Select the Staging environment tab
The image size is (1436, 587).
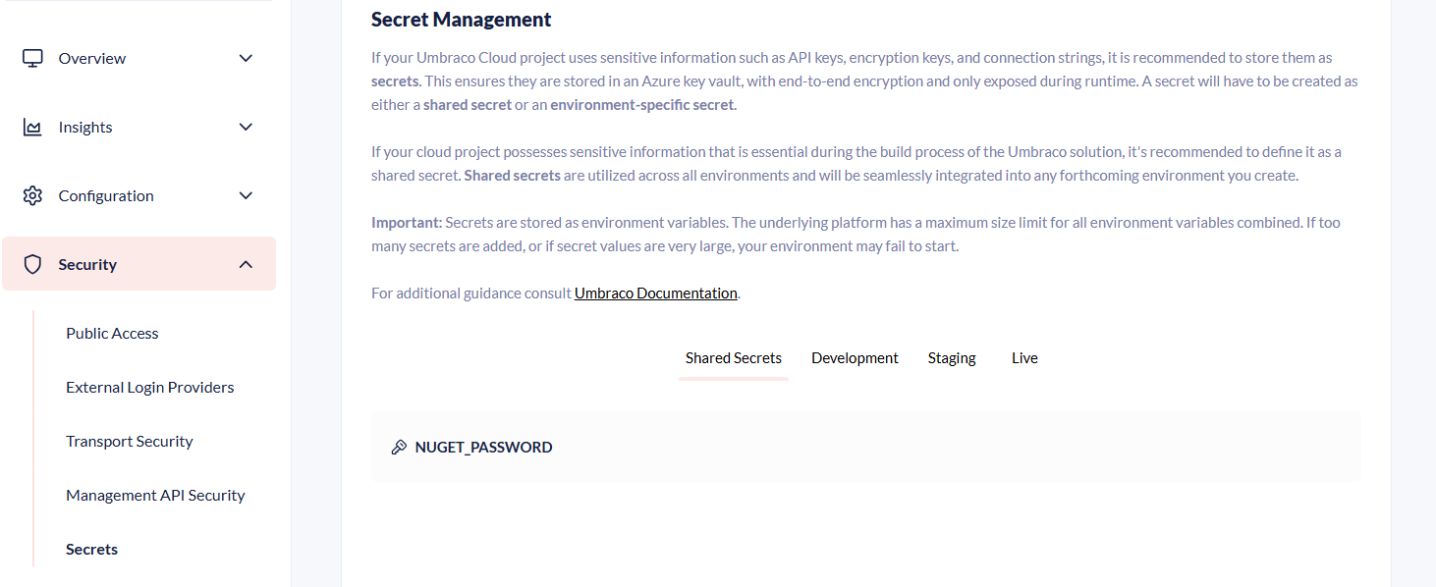tap(952, 358)
